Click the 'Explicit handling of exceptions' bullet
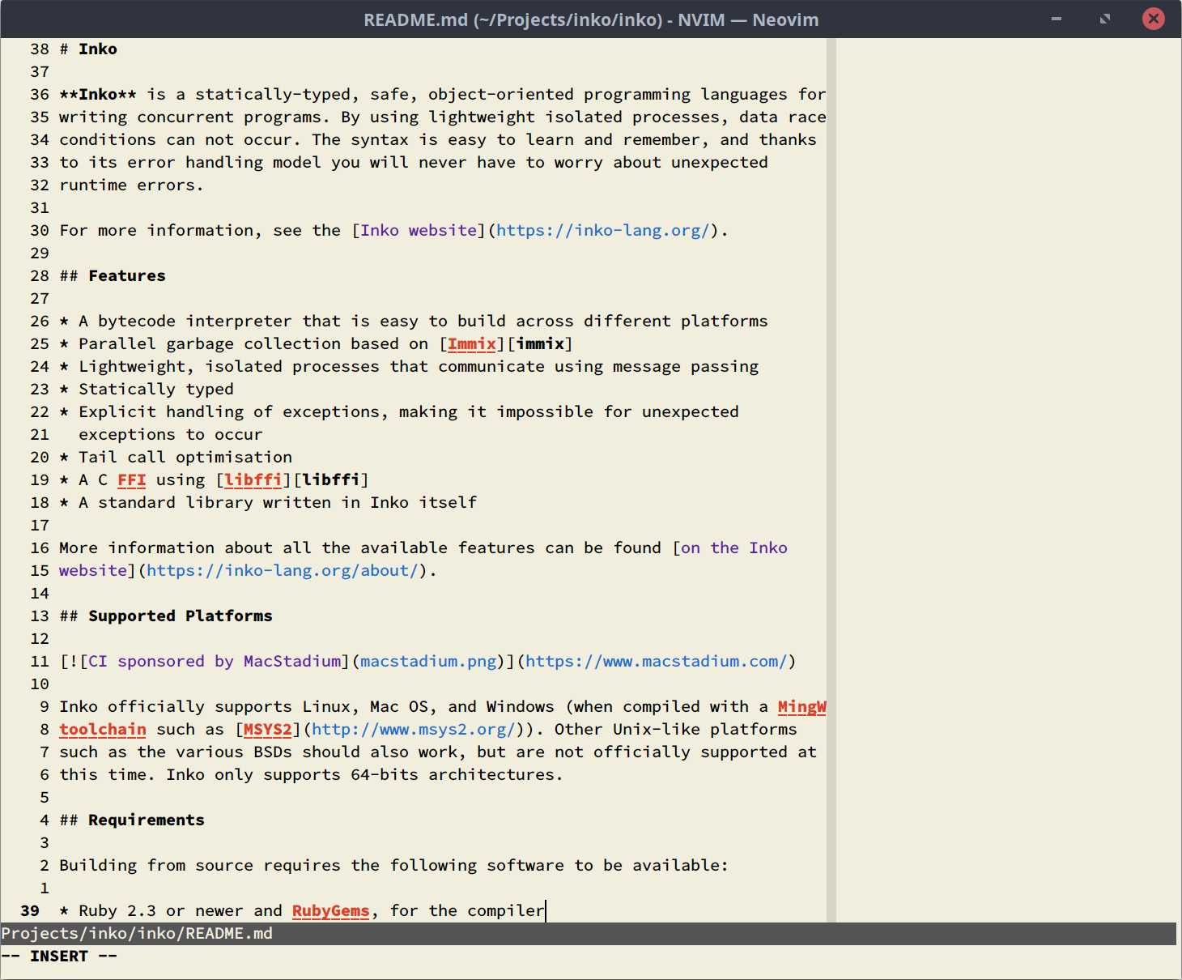The image size is (1182, 980). coord(399,411)
